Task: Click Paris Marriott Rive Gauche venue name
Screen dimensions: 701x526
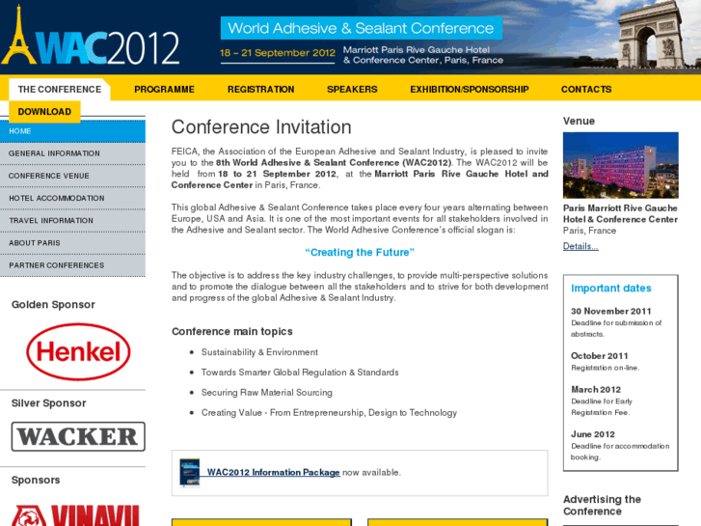Action: click(x=620, y=213)
